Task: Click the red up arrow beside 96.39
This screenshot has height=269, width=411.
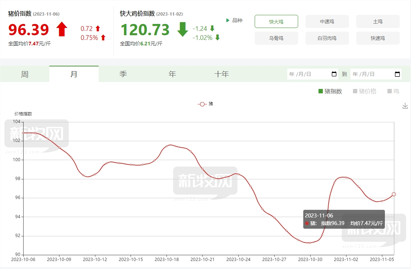Action: [x=62, y=29]
